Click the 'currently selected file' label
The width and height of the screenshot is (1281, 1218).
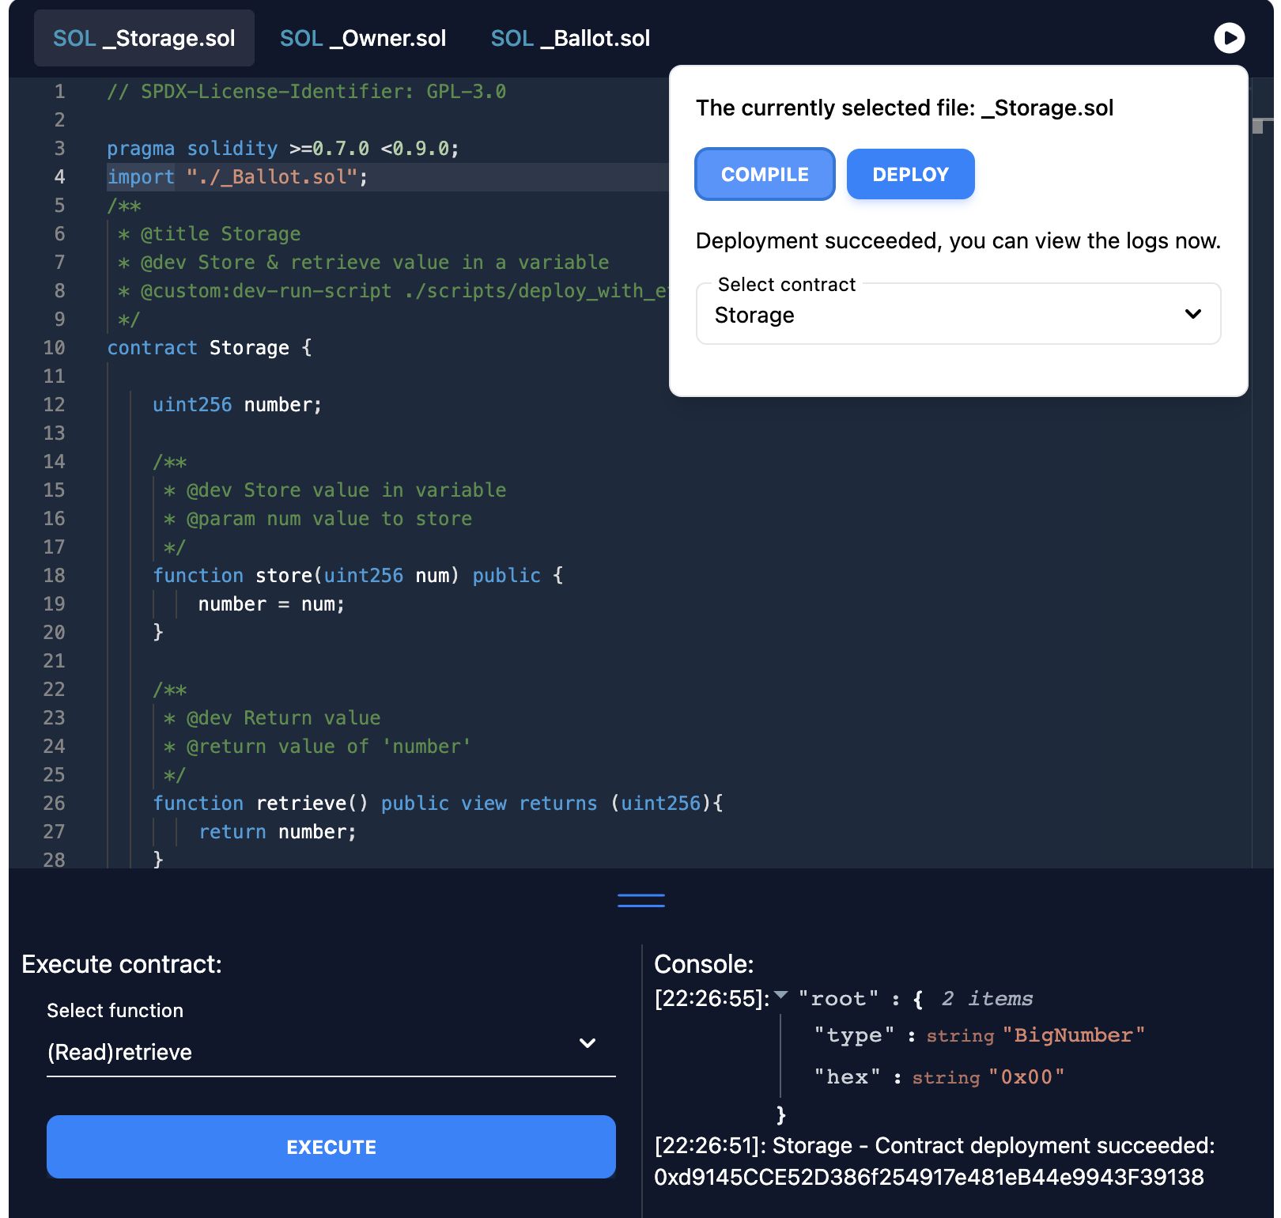905,108
